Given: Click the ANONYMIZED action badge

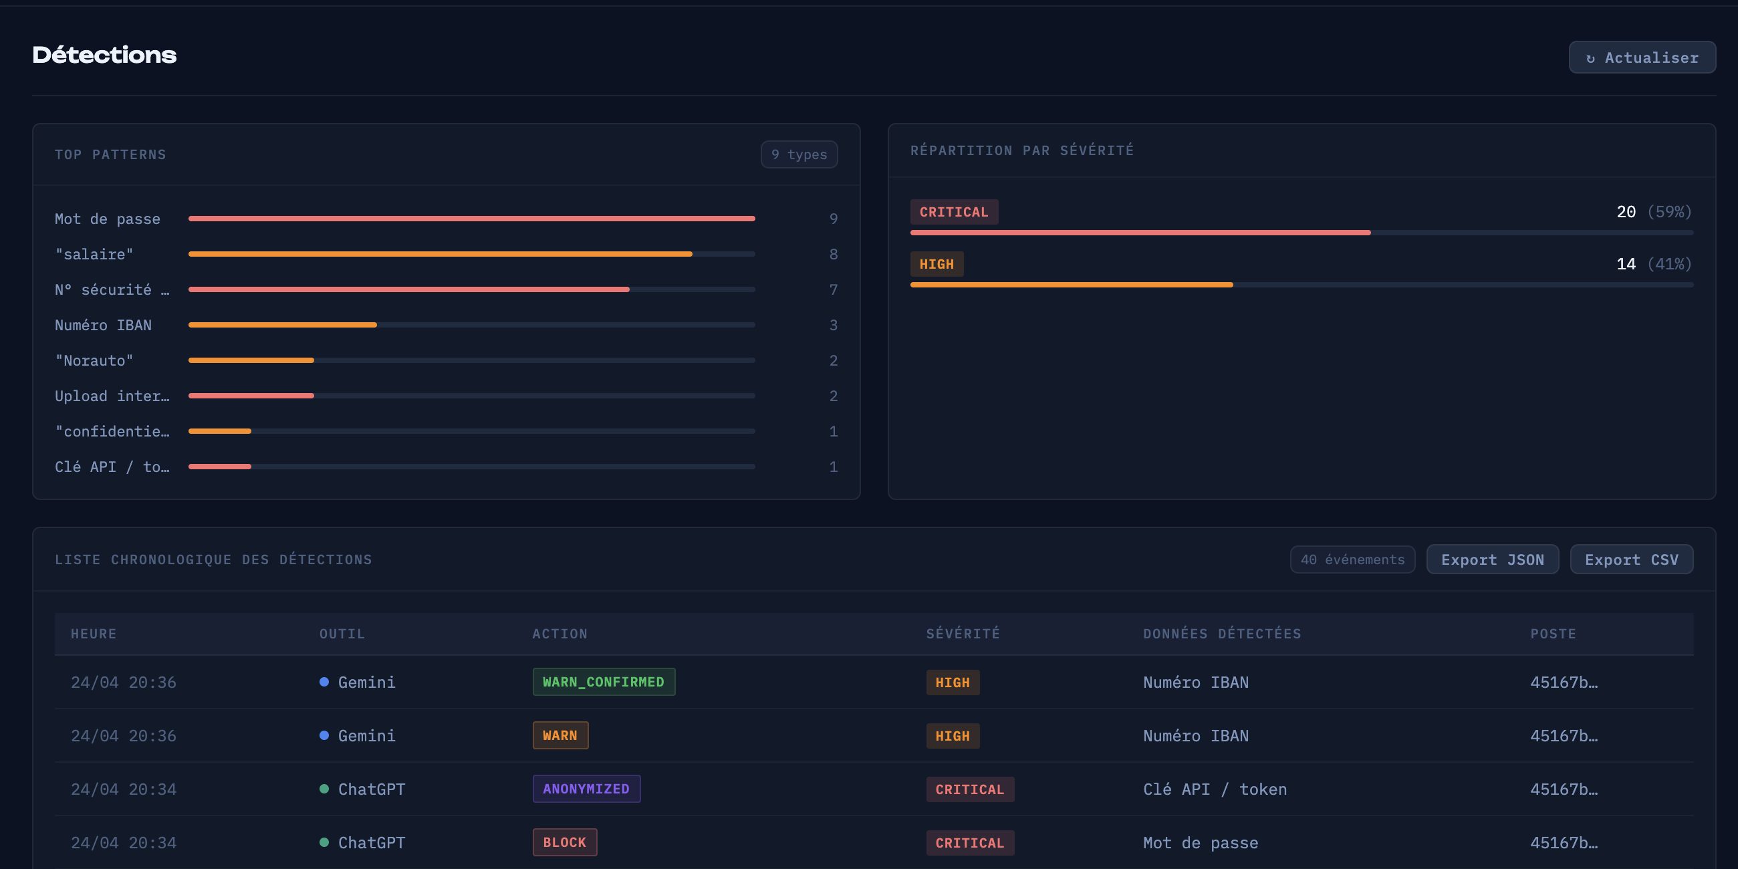Looking at the screenshot, I should tap(586, 788).
